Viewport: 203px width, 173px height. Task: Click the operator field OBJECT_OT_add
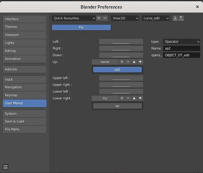click(182, 55)
